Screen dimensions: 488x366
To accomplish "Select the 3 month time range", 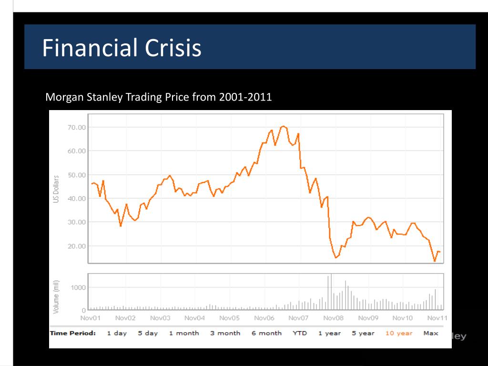I will click(225, 333).
